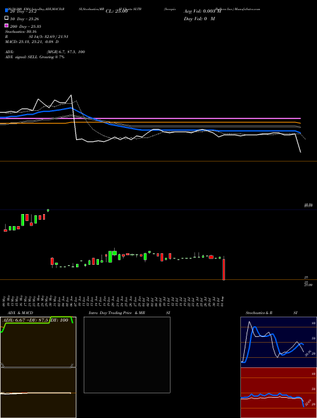
Task: Select the '20 Day - 25.2' legend text
Action: (x=25, y=11)
